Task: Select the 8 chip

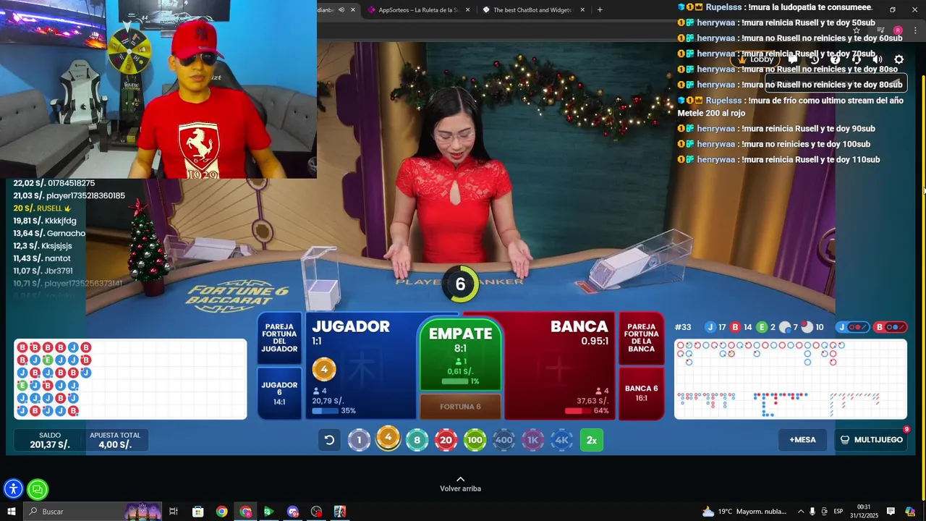Action: pyautogui.click(x=417, y=440)
